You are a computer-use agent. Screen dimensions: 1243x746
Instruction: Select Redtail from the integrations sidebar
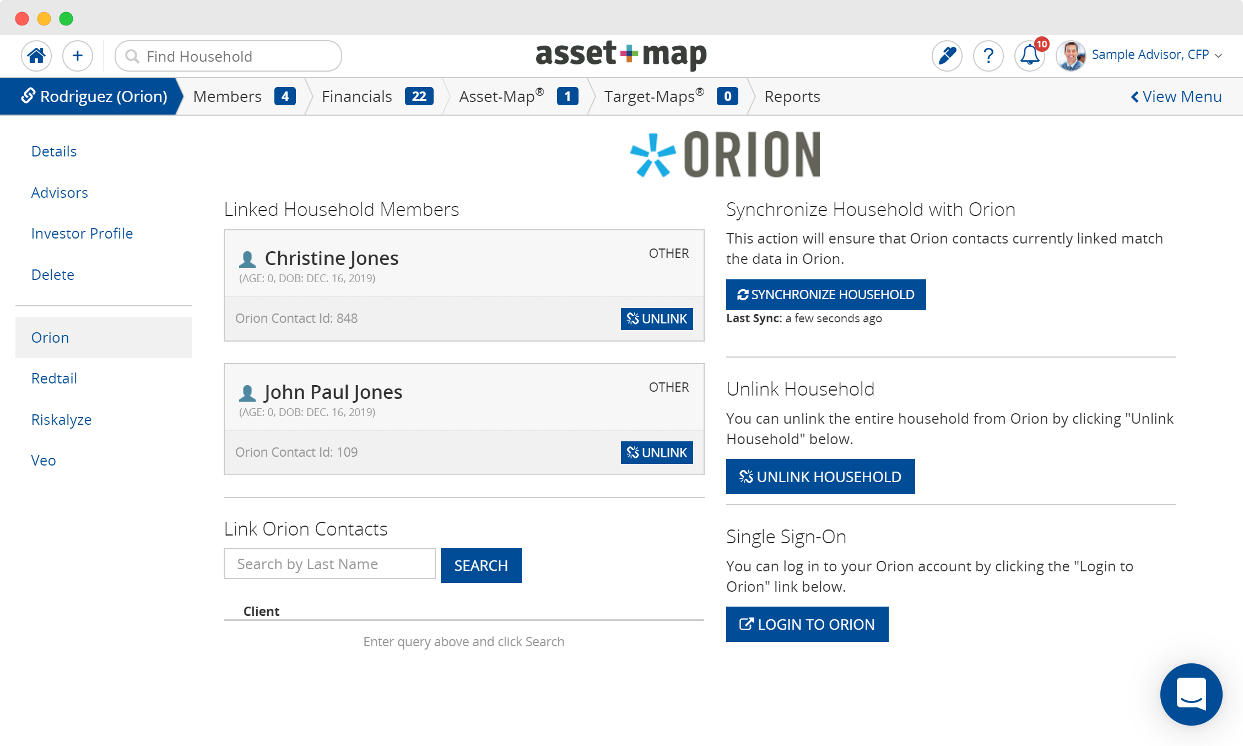click(x=54, y=378)
